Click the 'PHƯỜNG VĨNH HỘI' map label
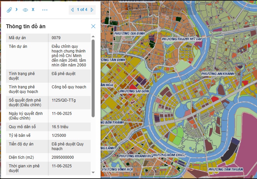Image resolution: width=257 pixels, height=179 pixels. point(117,169)
